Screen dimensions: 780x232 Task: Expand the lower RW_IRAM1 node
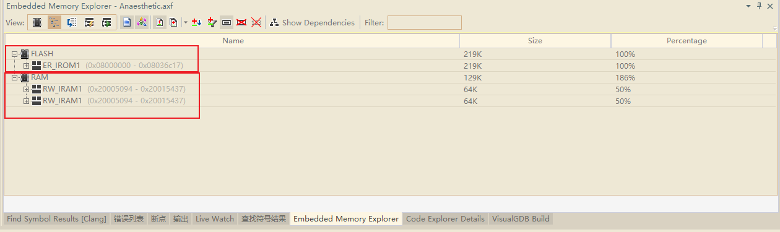pyautogui.click(x=27, y=101)
